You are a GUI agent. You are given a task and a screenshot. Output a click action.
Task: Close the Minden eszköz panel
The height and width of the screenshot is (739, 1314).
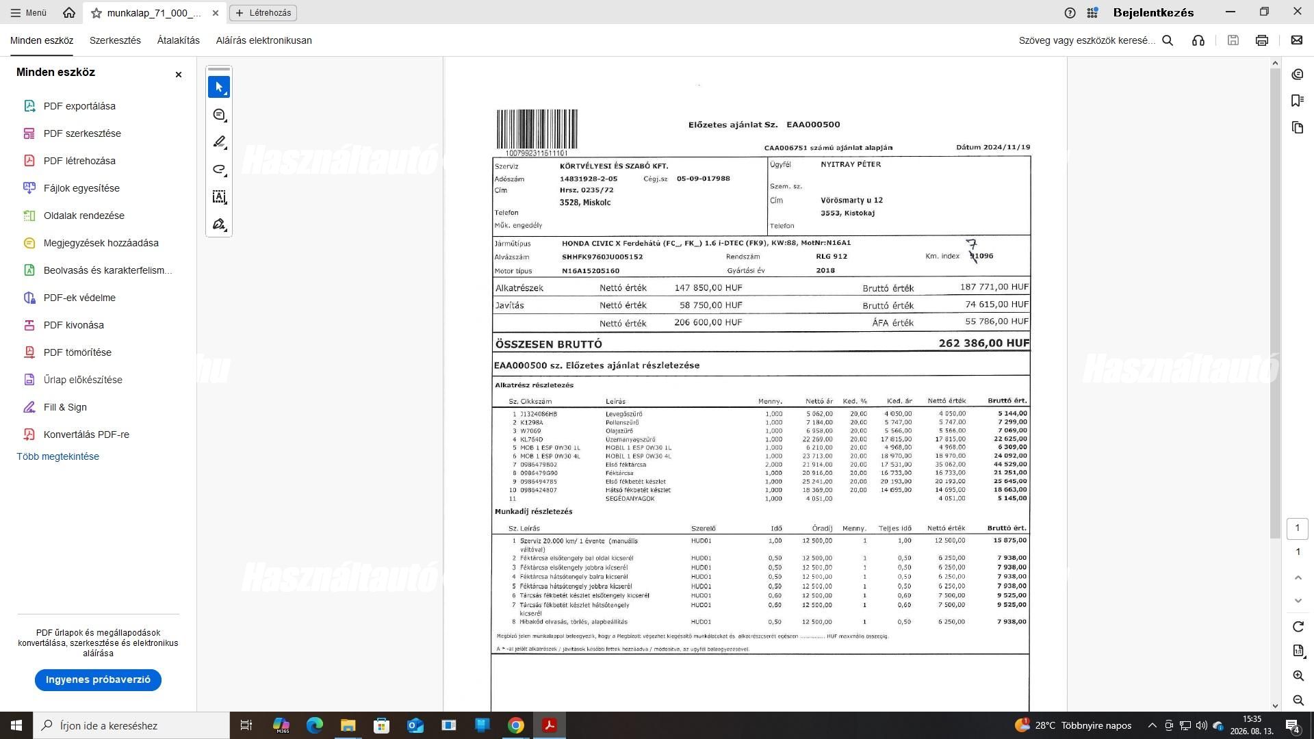179,75
